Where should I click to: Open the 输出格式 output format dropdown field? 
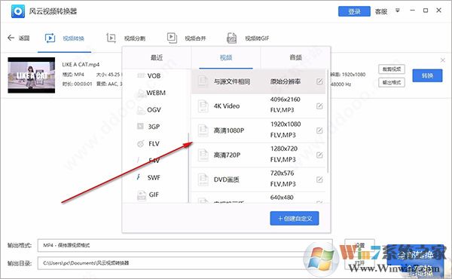click(x=185, y=245)
